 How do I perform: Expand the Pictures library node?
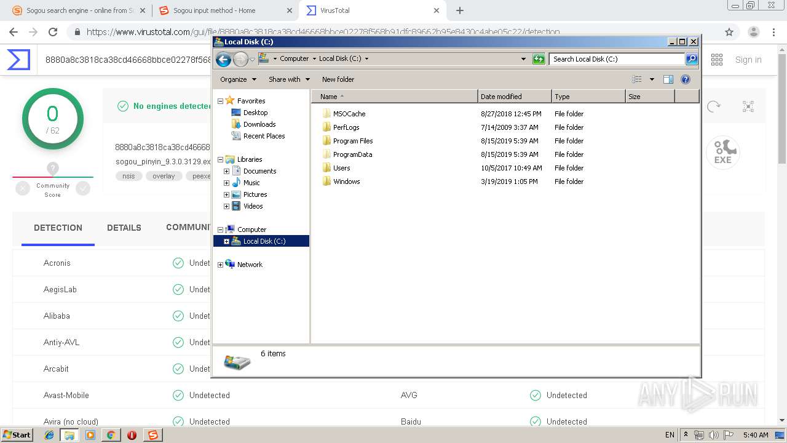coord(226,194)
